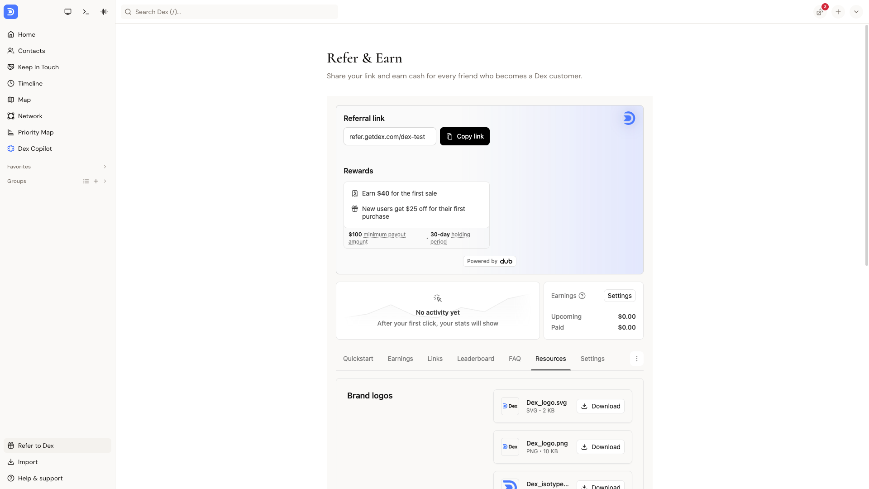Click the Dex_logo.png thumbnail
Viewport: 869px width, 489px height.
(x=510, y=447)
